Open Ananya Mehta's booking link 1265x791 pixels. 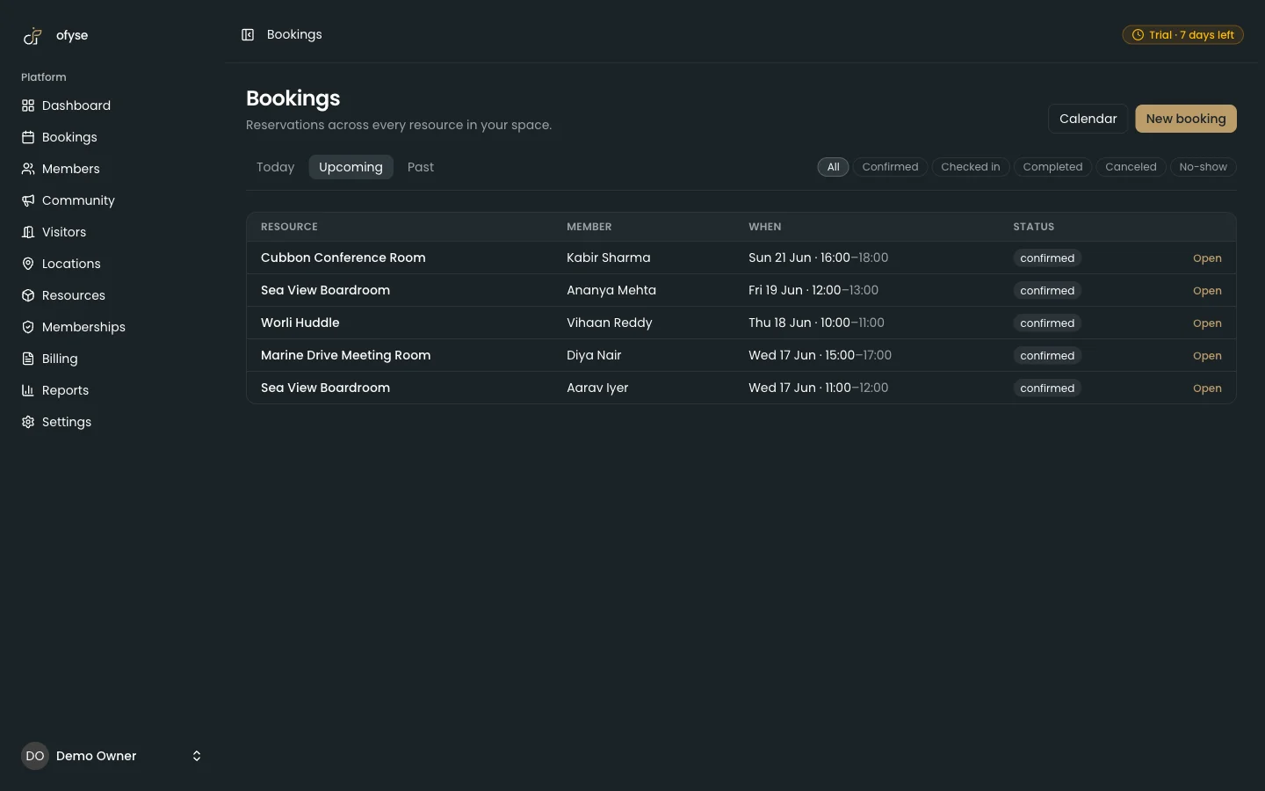pyautogui.click(x=1207, y=291)
